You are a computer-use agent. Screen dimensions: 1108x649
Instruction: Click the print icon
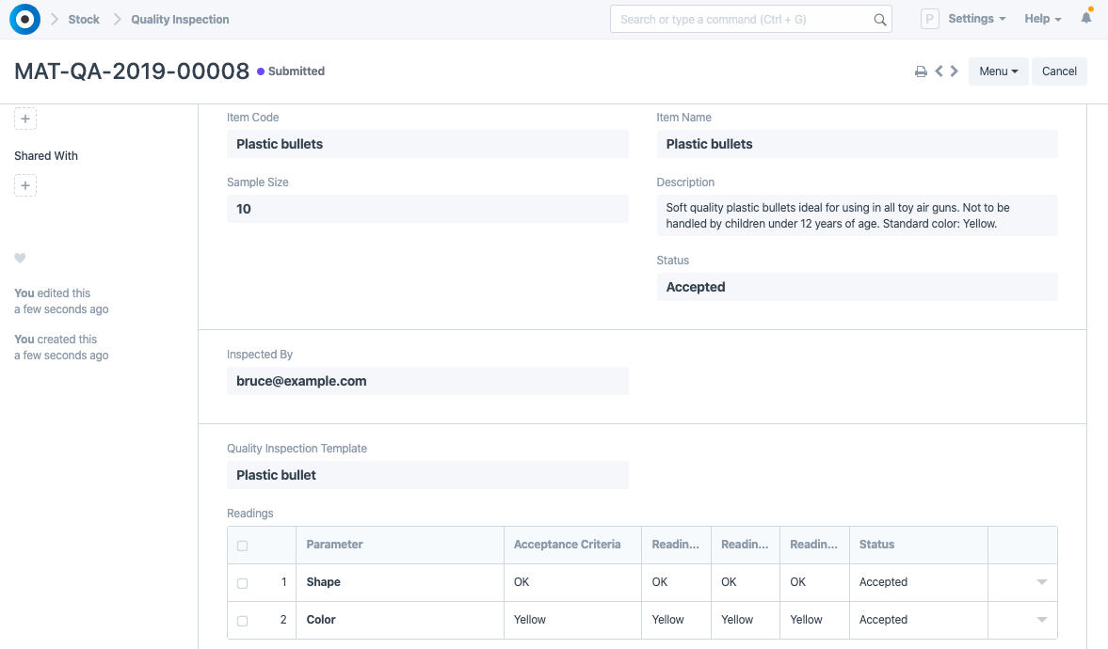pos(921,71)
